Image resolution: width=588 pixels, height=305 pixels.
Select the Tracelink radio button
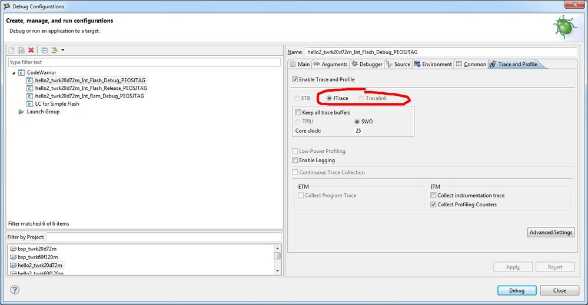pyautogui.click(x=361, y=98)
